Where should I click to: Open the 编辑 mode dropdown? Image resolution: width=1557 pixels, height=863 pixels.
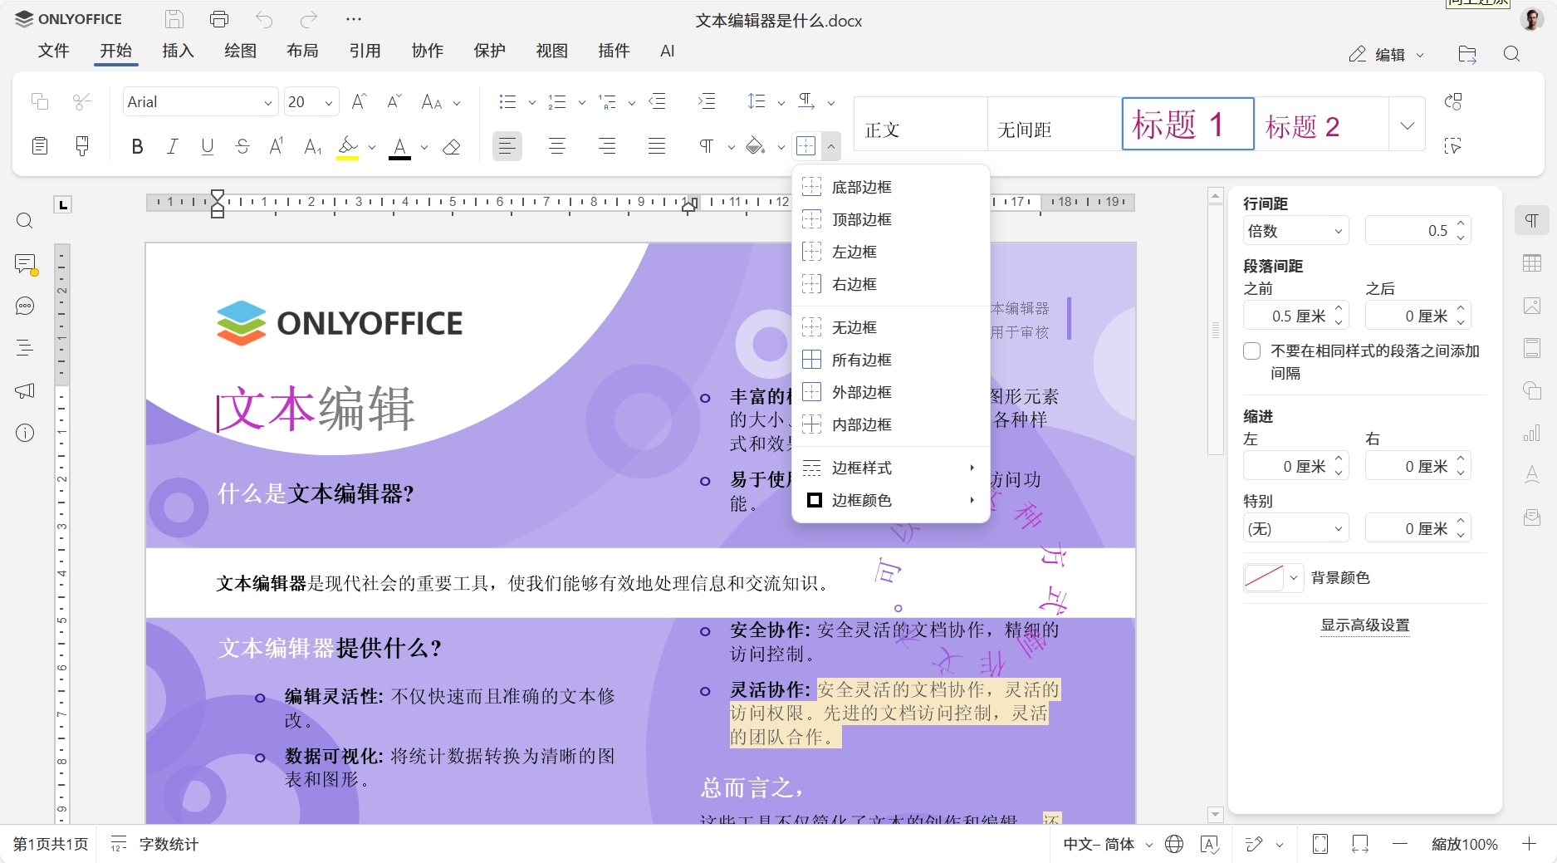(1387, 54)
